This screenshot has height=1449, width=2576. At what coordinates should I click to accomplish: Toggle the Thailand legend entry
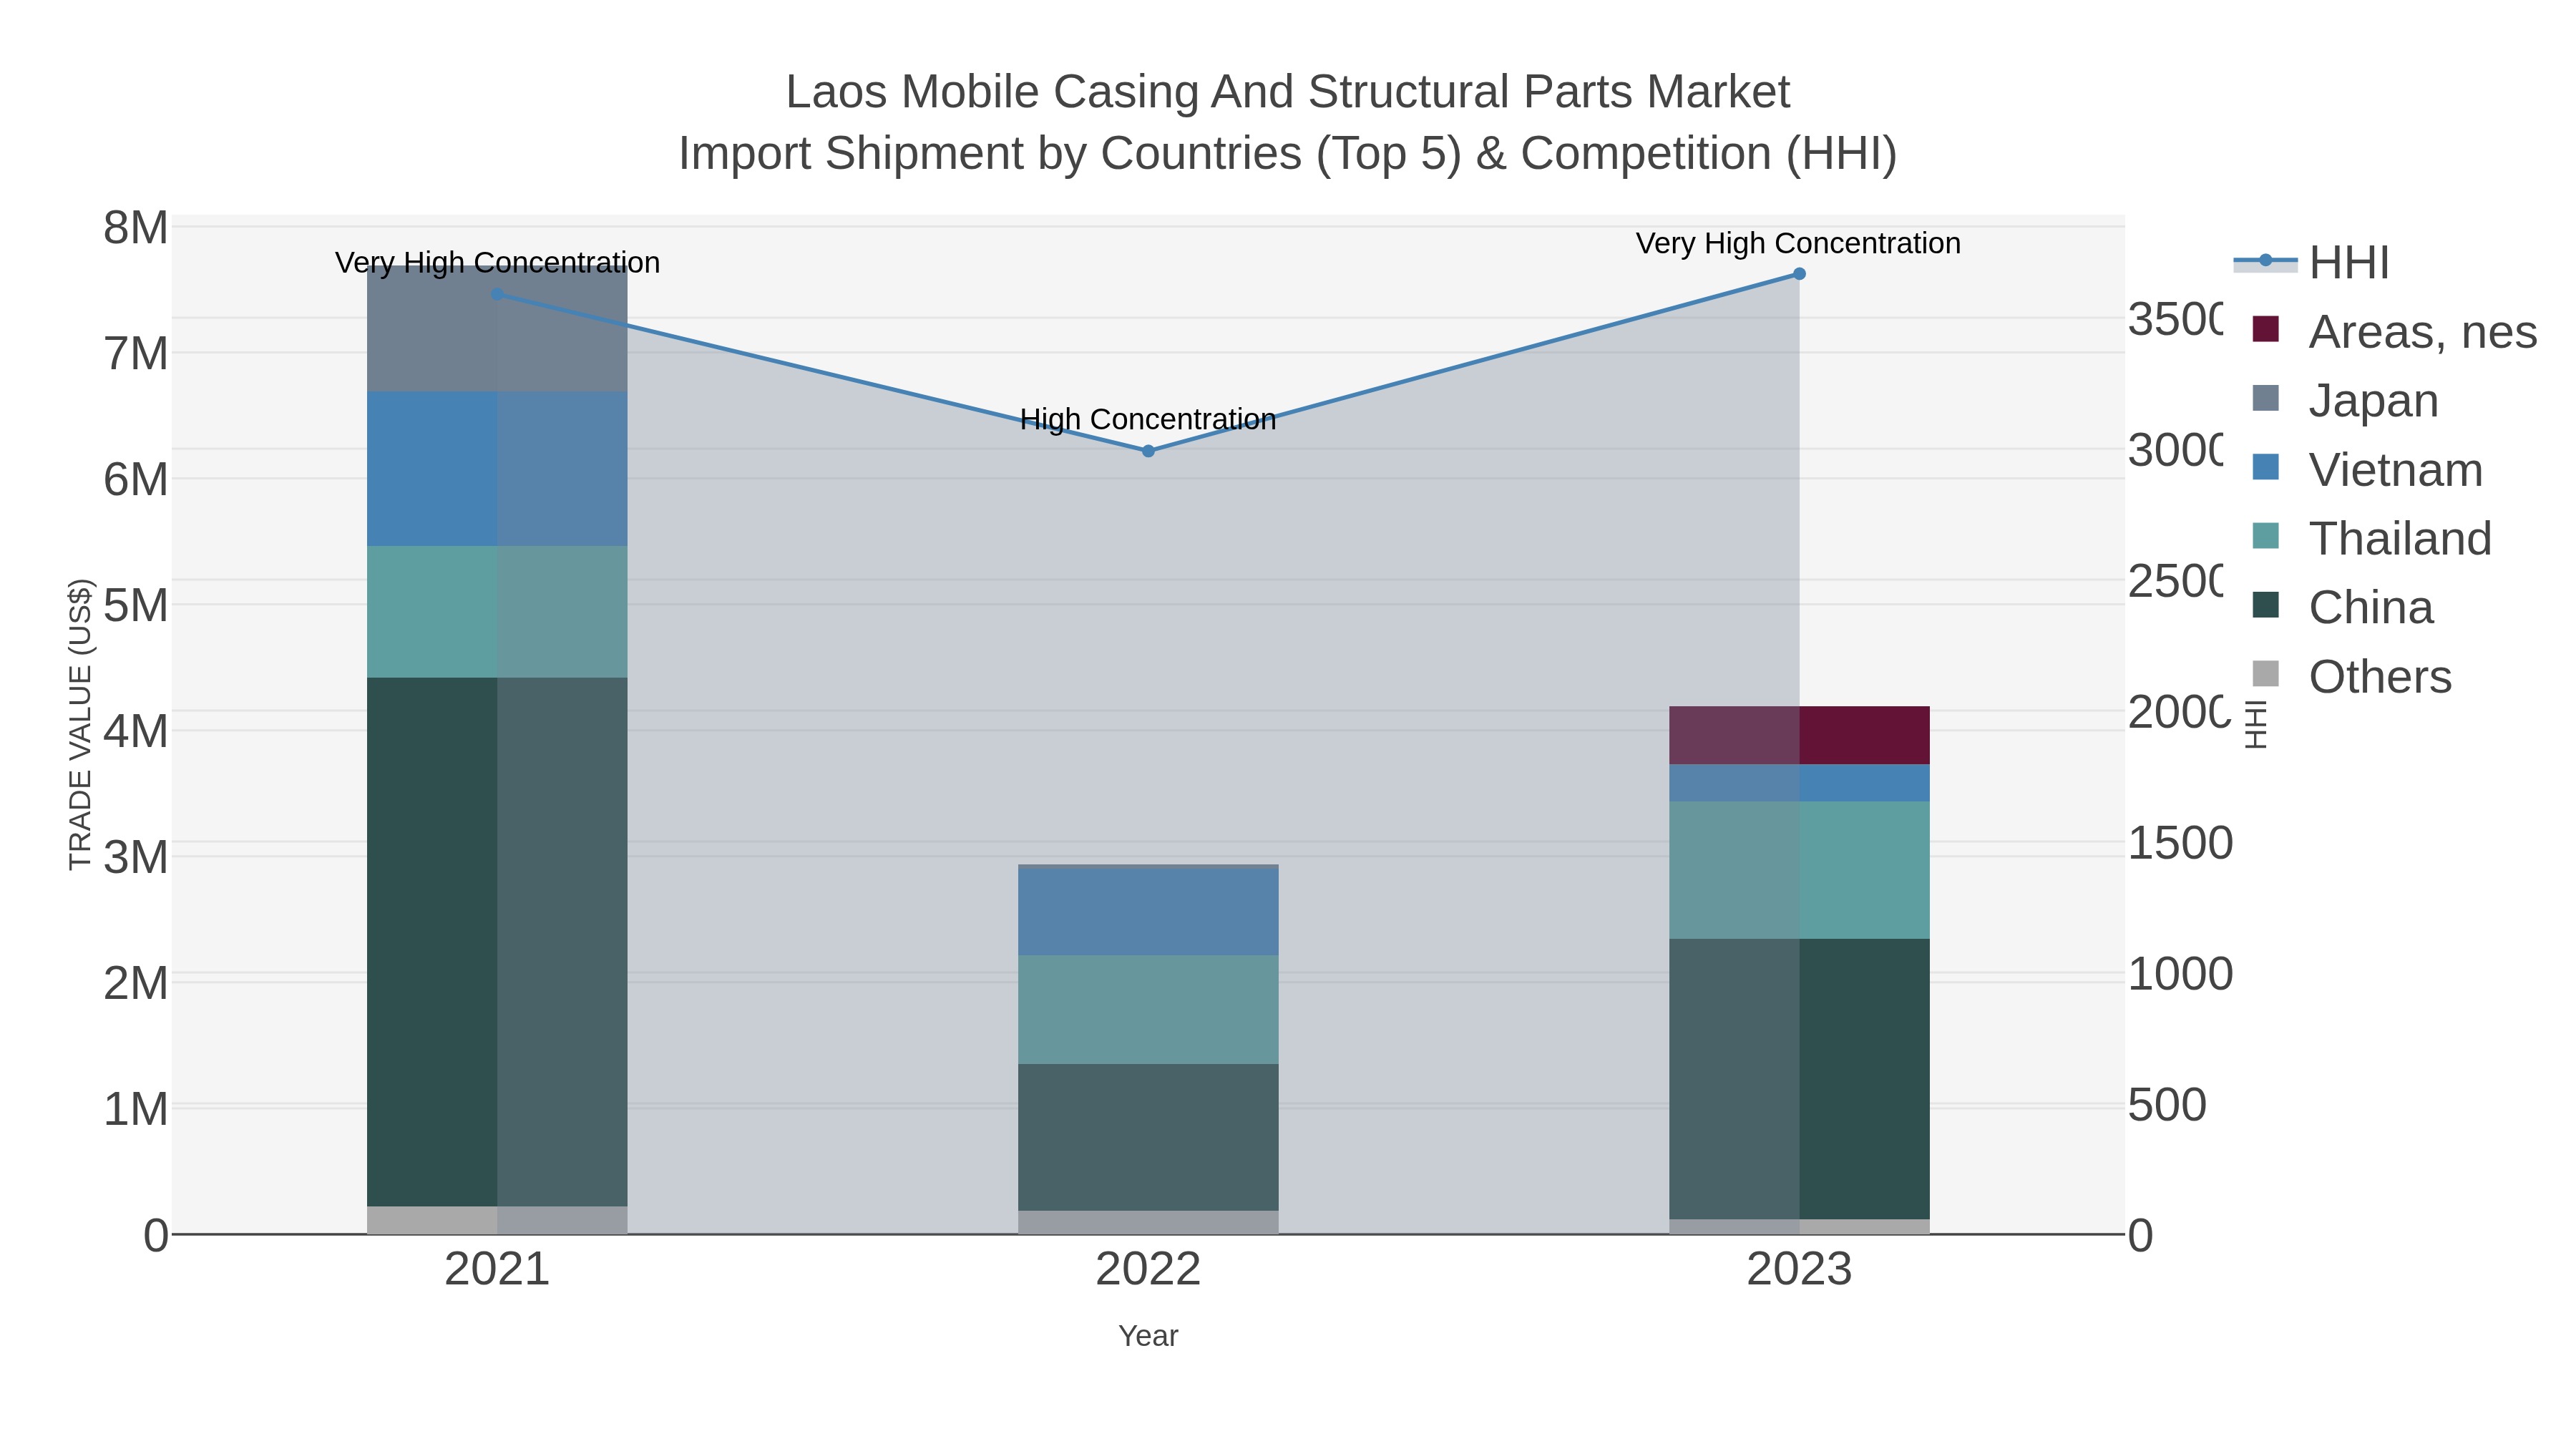(2371, 538)
